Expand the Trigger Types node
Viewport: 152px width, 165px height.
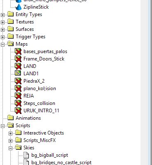coord(2,37)
